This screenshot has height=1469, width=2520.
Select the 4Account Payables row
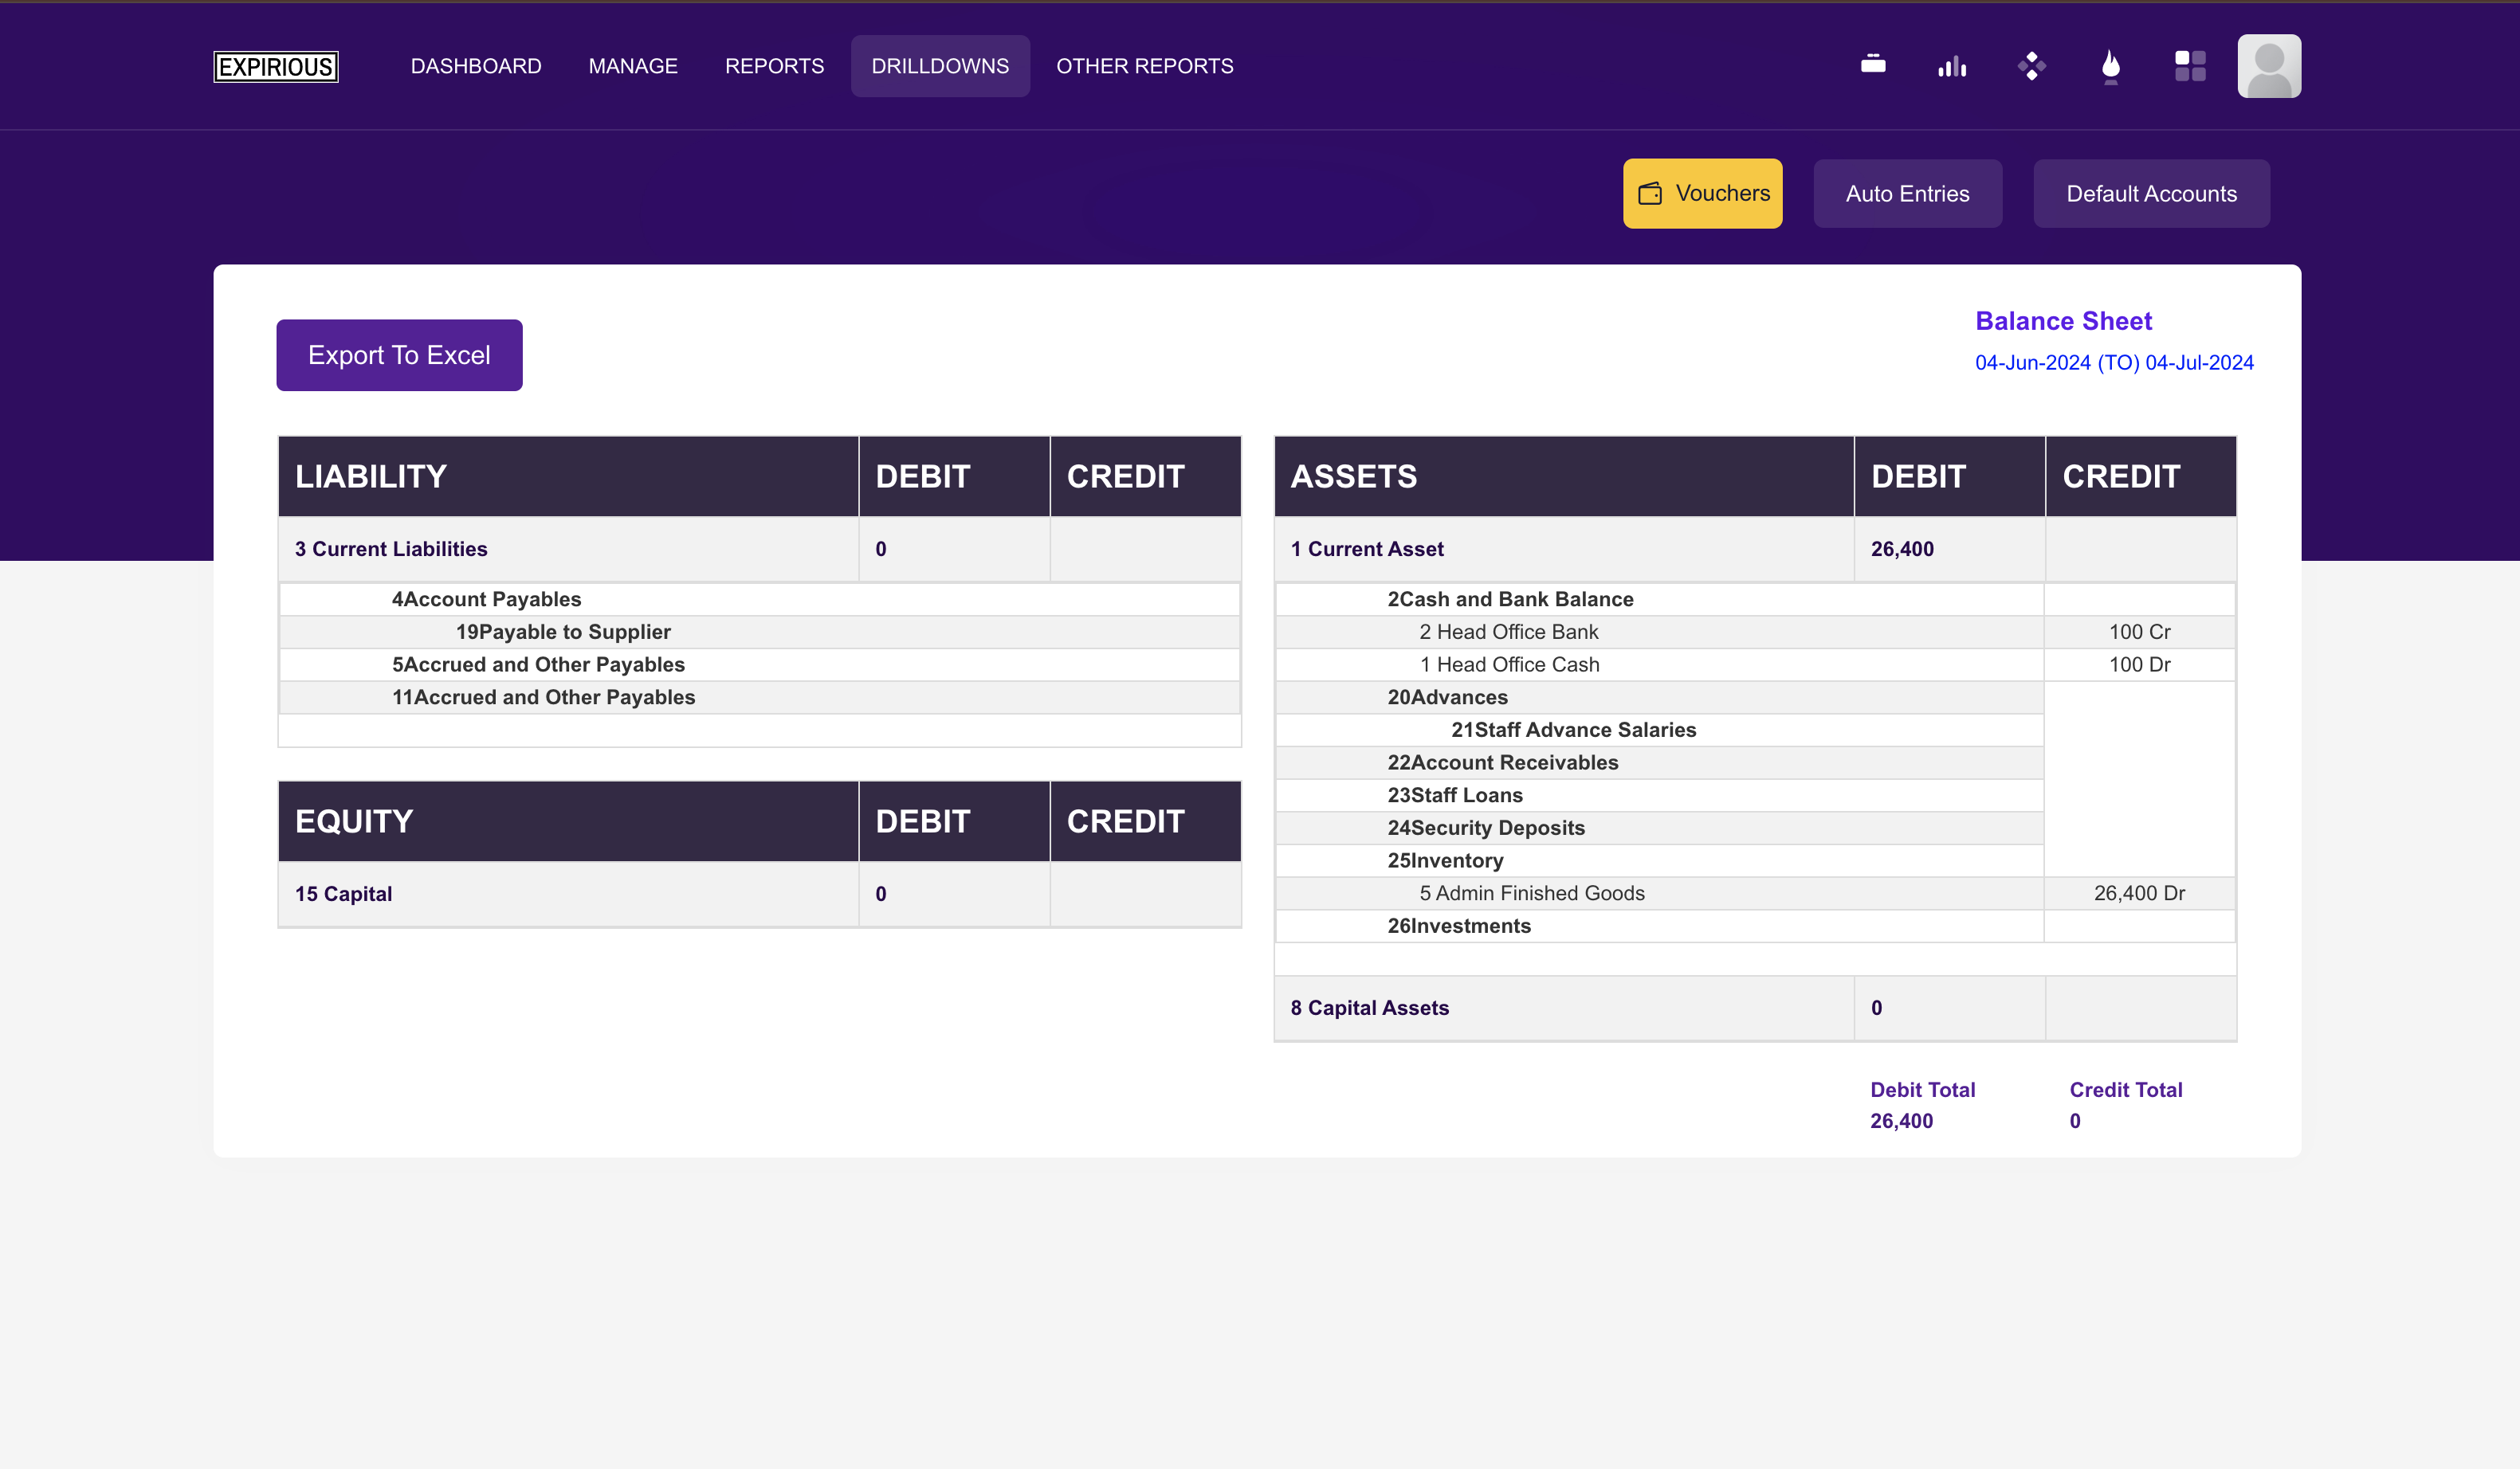(760, 600)
